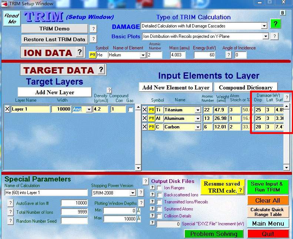Click the orange Clear All button
Viewport: 293px width, 239px height.
268,200
